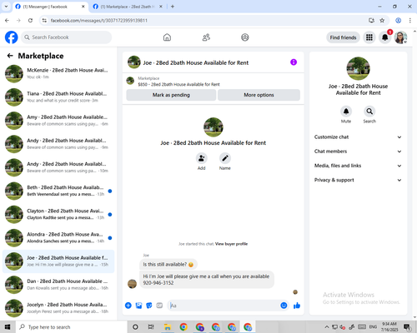Expand Chat members section
The height and width of the screenshot is (333, 417).
click(358, 152)
